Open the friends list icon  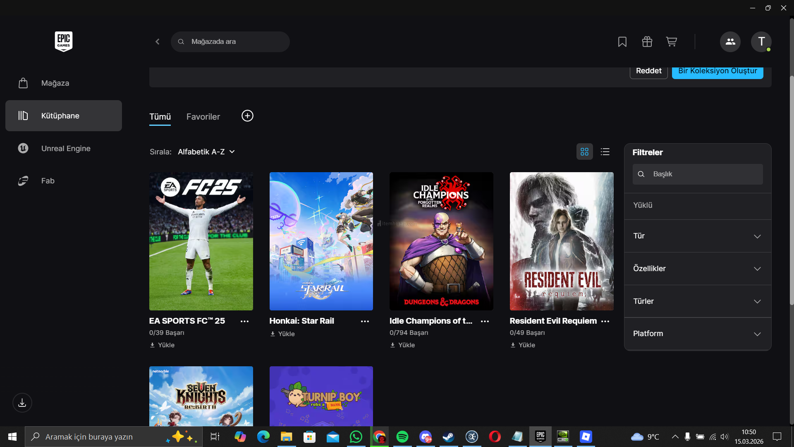pyautogui.click(x=730, y=42)
